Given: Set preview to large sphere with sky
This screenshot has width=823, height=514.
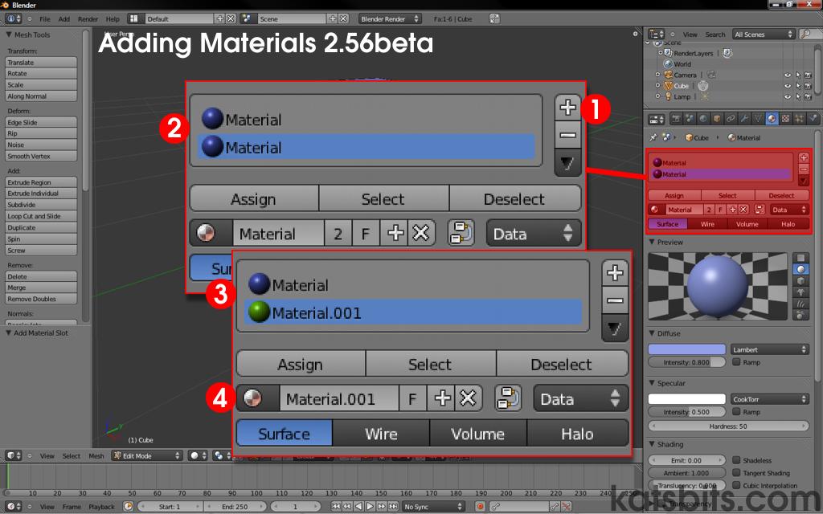Looking at the screenshot, I should 800,315.
